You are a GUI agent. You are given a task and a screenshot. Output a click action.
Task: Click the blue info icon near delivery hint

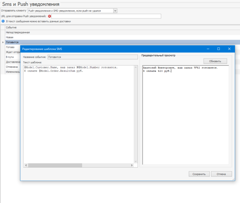(x=3, y=21)
